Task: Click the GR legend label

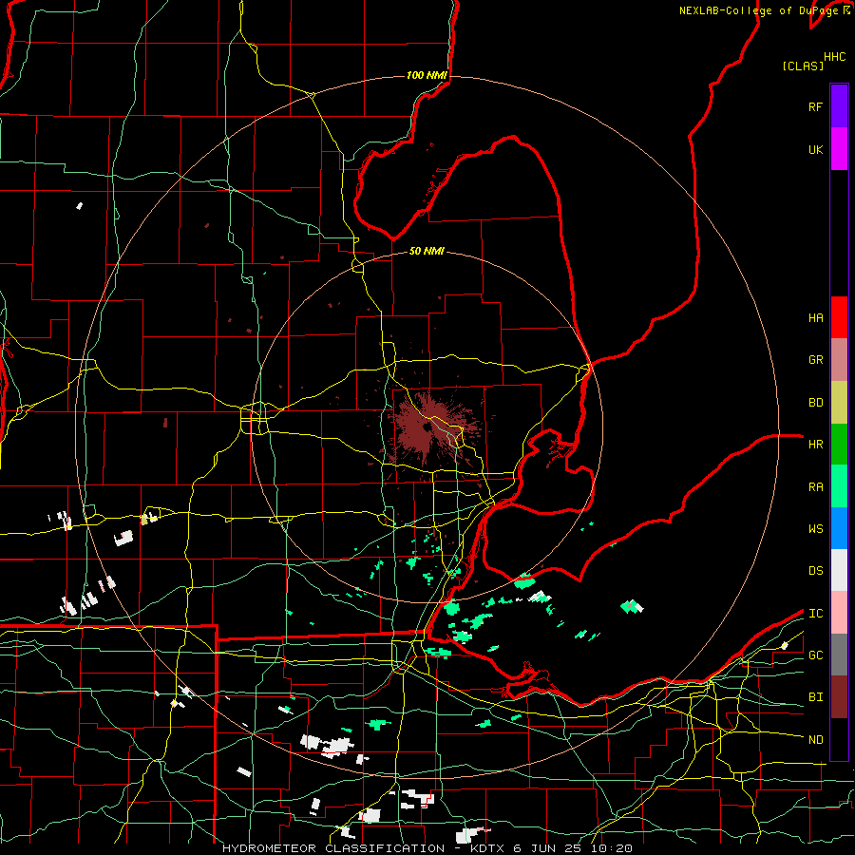Action: (815, 360)
